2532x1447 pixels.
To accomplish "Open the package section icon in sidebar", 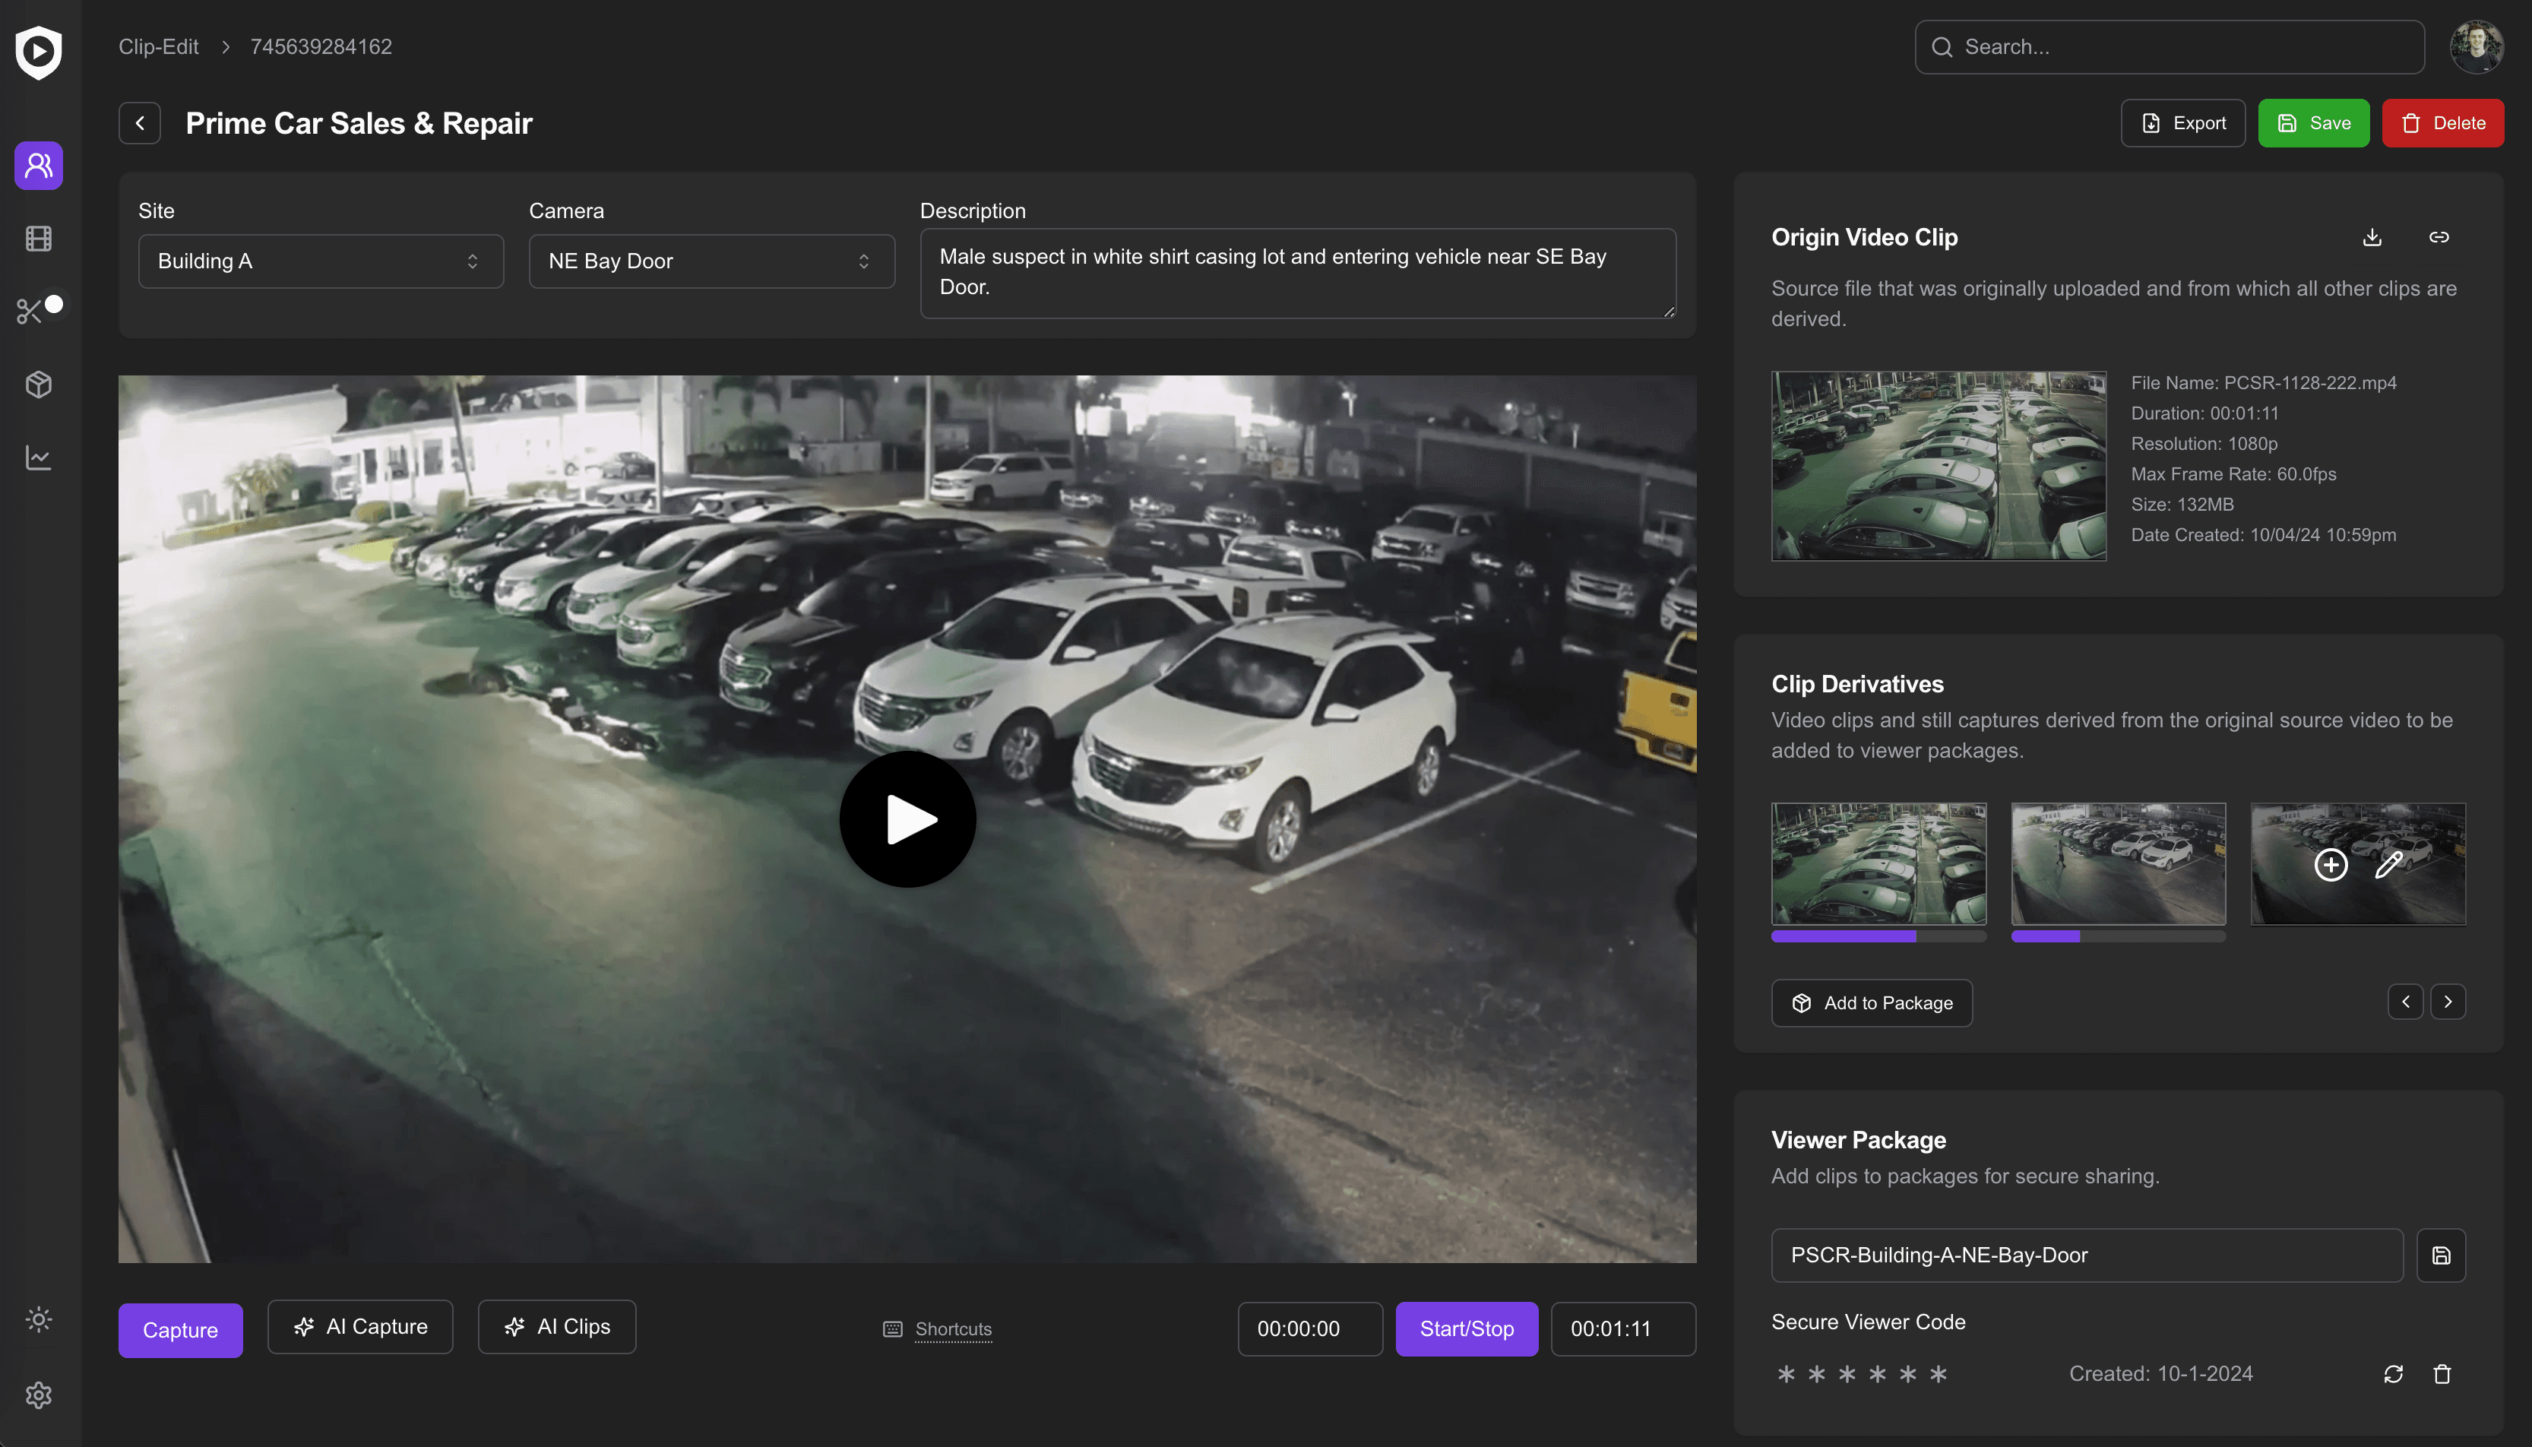I will tap(38, 385).
